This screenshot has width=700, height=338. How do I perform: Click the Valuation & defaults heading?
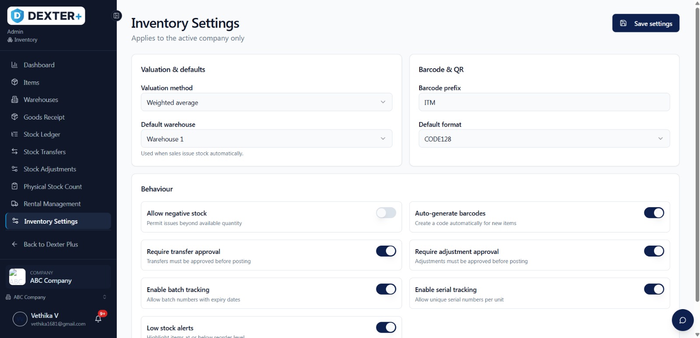173,69
